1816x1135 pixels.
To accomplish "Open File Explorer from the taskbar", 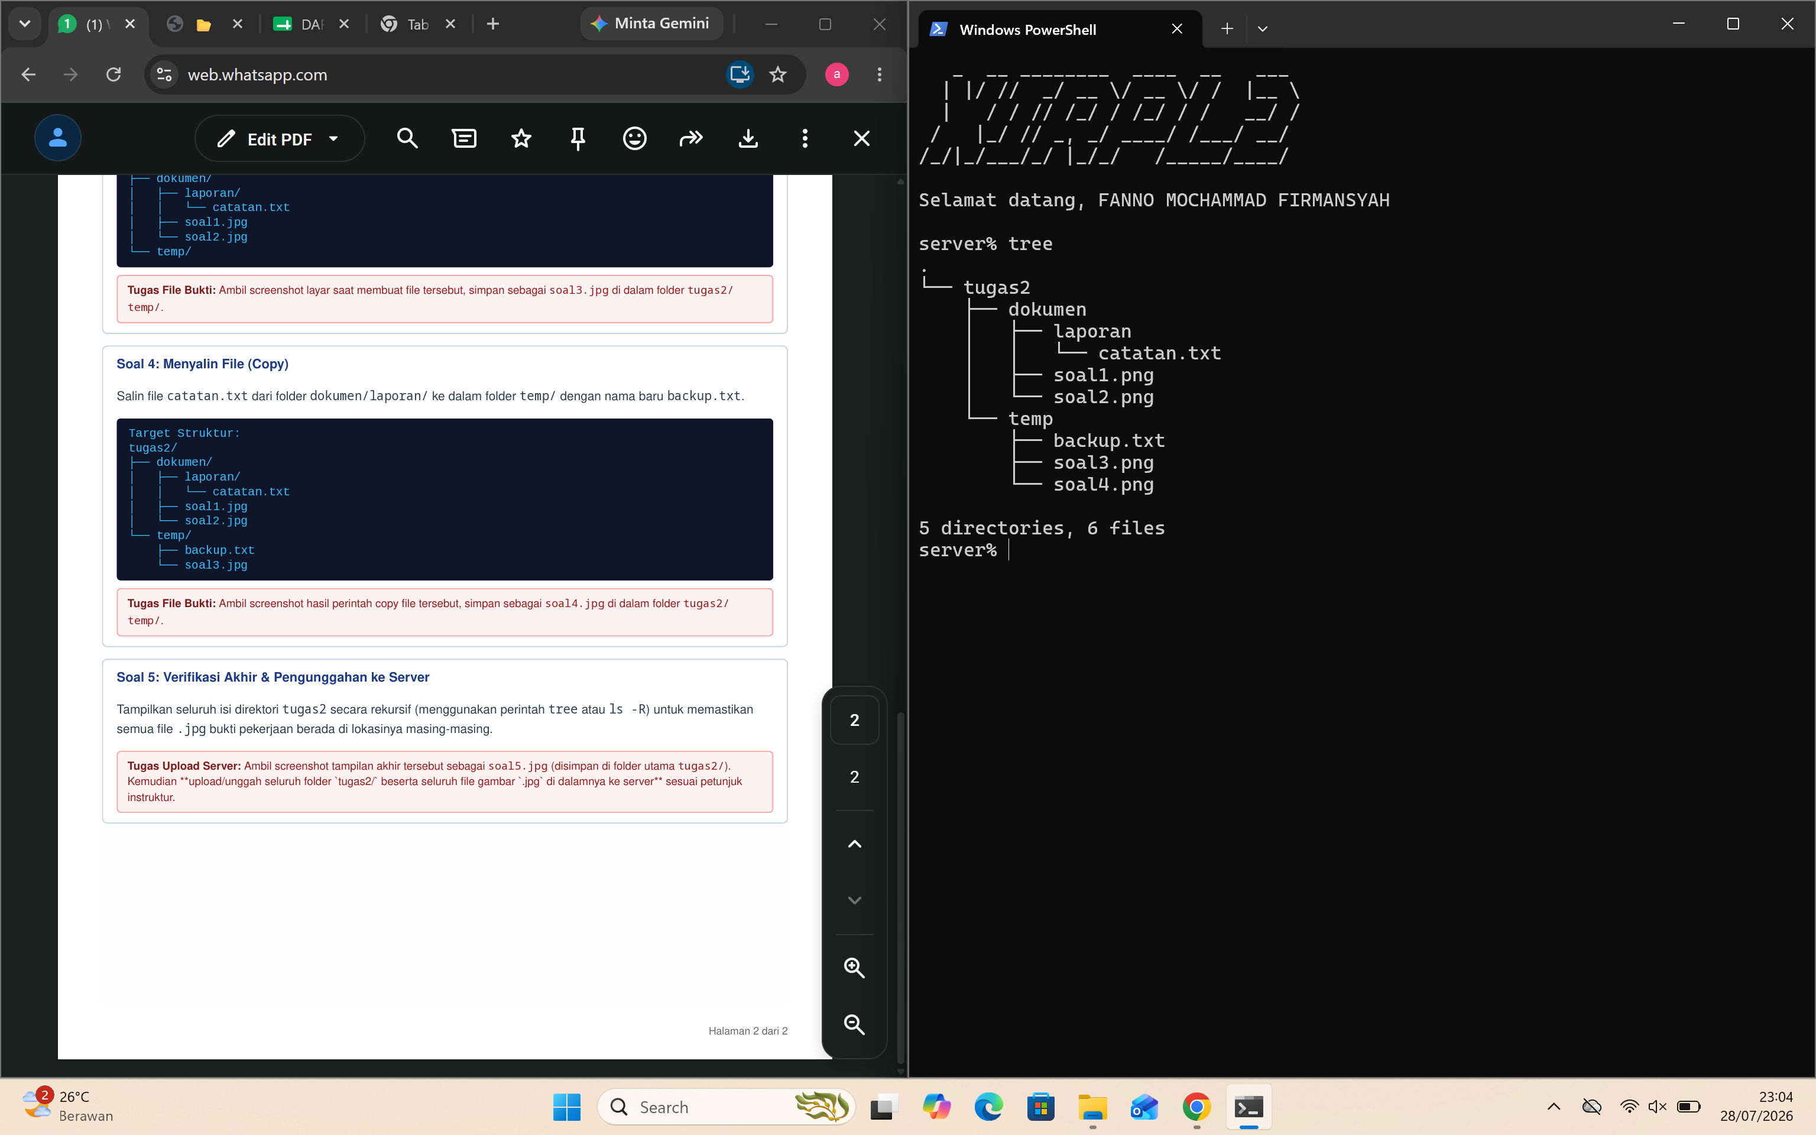I will 1092,1107.
